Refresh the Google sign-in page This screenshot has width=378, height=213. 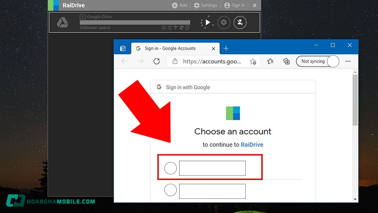pos(157,61)
